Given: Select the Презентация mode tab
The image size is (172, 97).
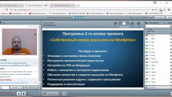Looking at the screenshot, I should (x=124, y=25).
